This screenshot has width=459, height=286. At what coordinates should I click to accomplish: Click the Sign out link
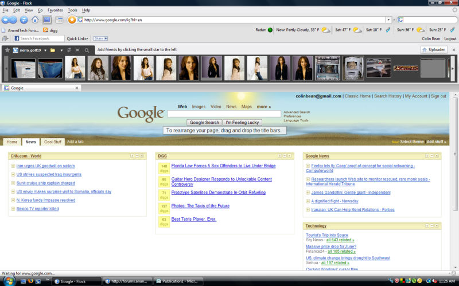click(x=438, y=96)
